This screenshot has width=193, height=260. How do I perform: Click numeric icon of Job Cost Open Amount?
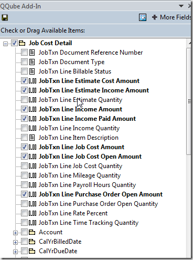point(33,157)
